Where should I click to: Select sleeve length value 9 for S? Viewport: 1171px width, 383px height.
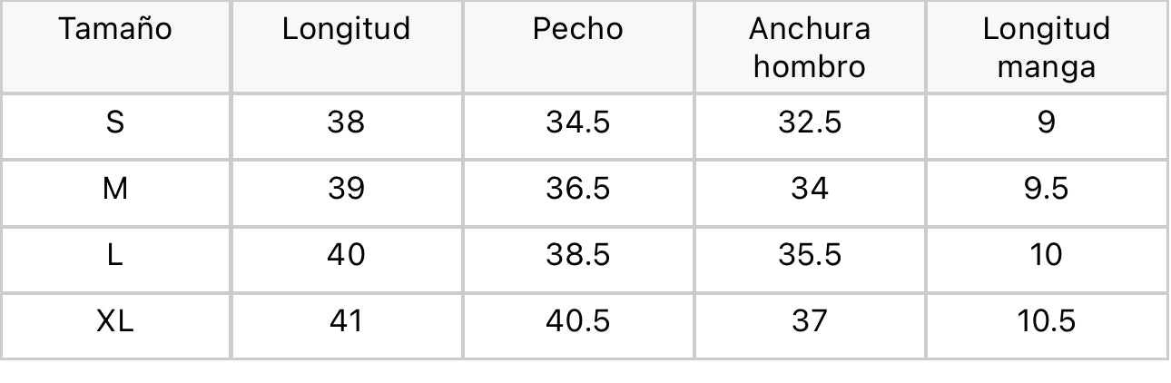1046,123
